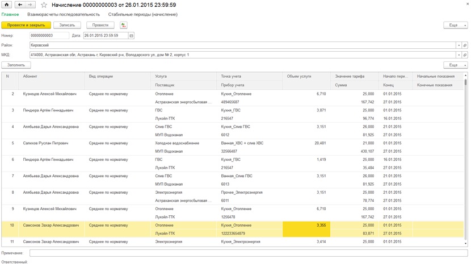Screen dimensions: 471x267
Task: Open Район value with link icon
Action: [465, 45]
